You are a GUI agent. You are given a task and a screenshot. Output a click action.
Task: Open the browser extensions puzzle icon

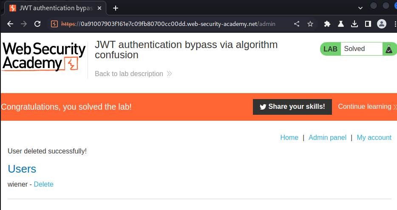click(x=327, y=24)
